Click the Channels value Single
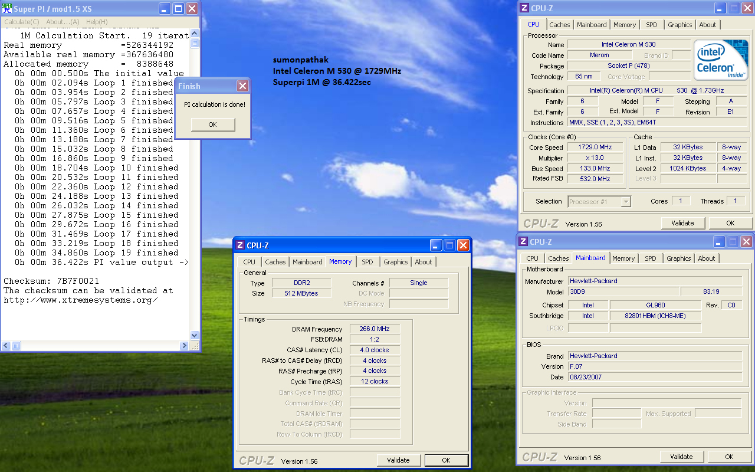This screenshot has height=472, width=755. point(419,283)
